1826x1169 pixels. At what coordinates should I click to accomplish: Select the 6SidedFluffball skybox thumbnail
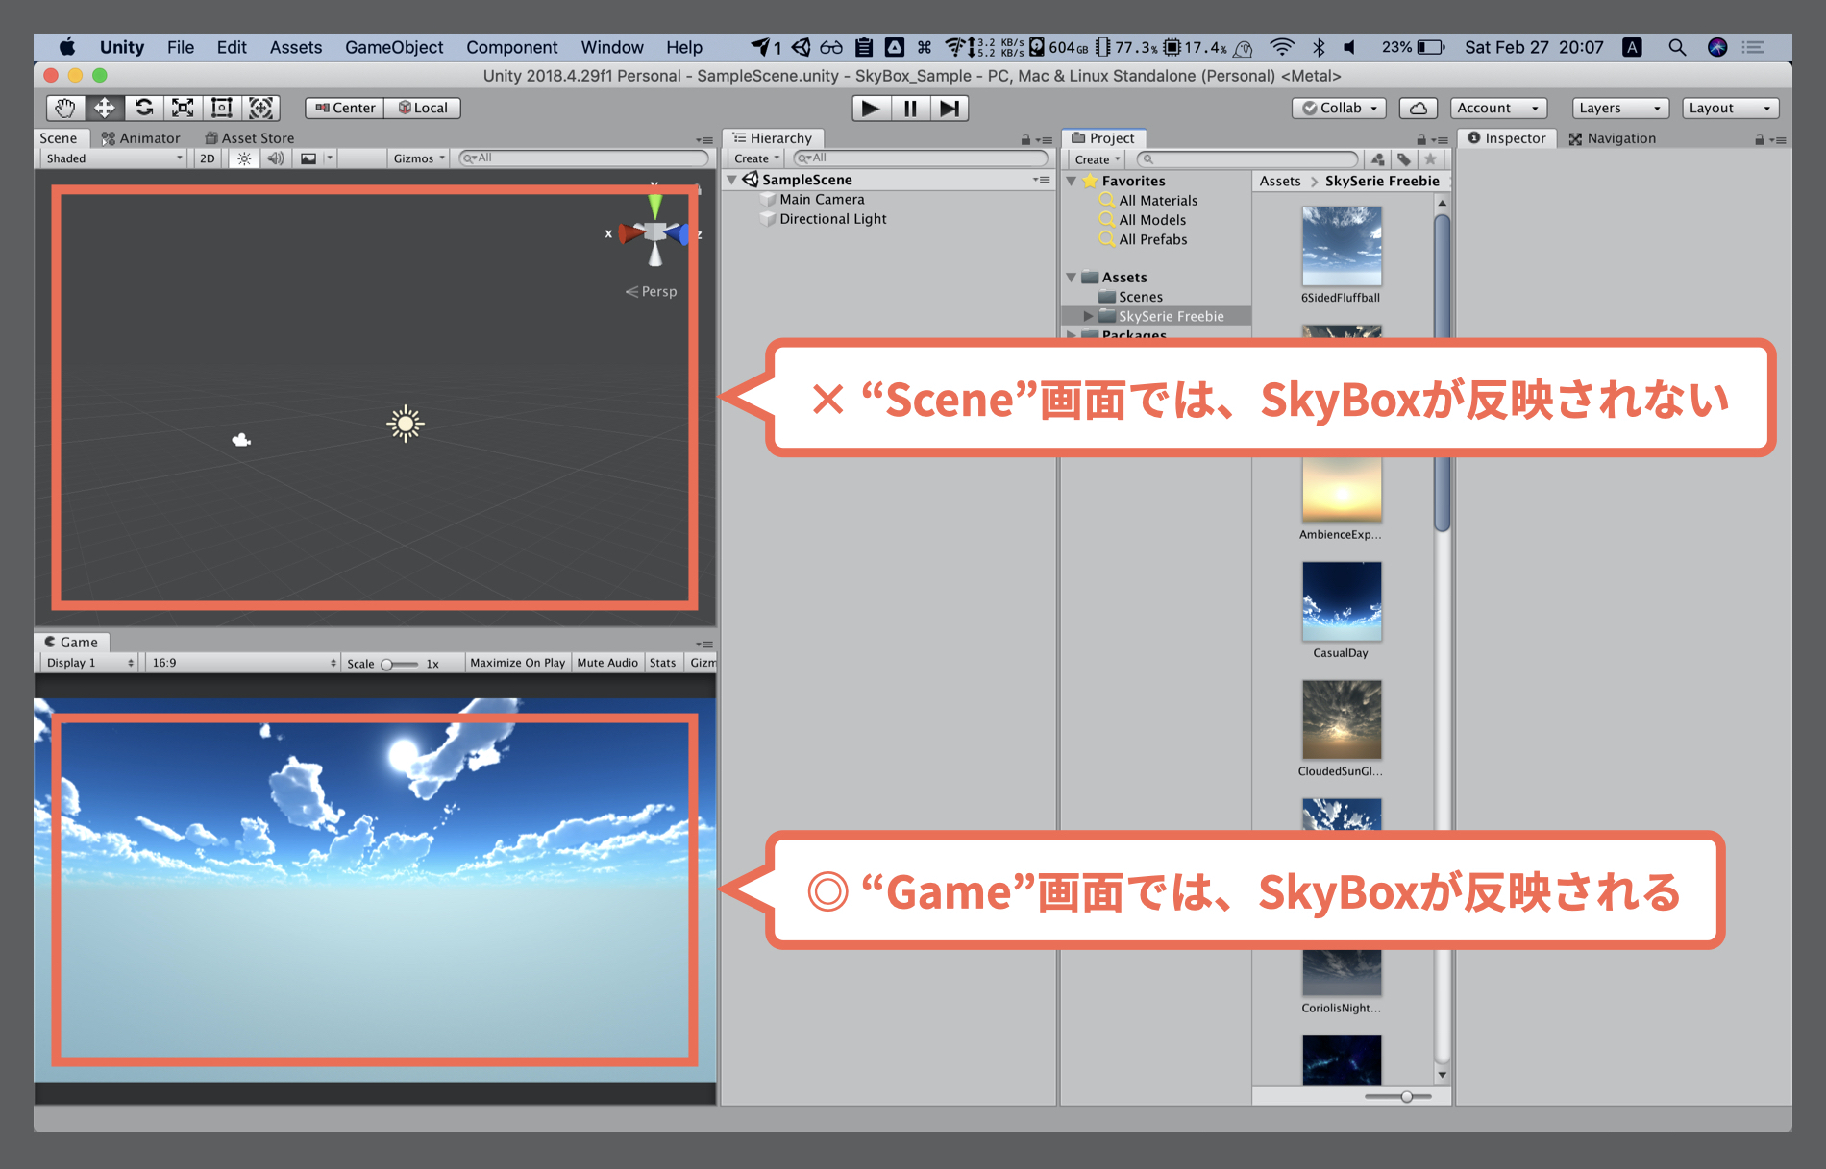pos(1342,246)
